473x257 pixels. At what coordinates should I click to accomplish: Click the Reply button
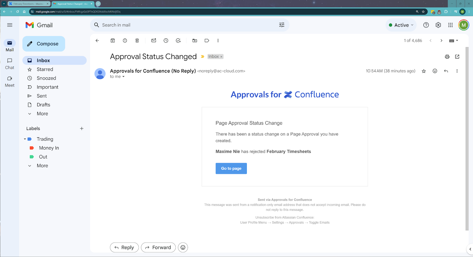click(x=124, y=248)
